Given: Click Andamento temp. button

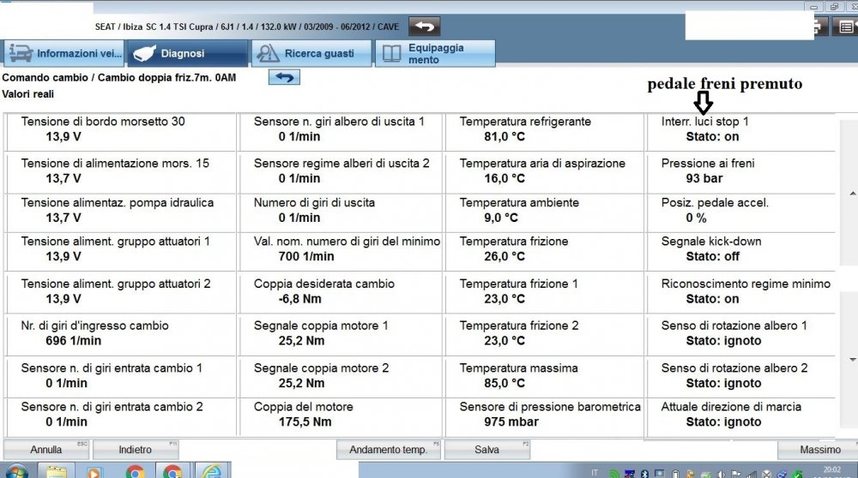Looking at the screenshot, I should (388, 450).
